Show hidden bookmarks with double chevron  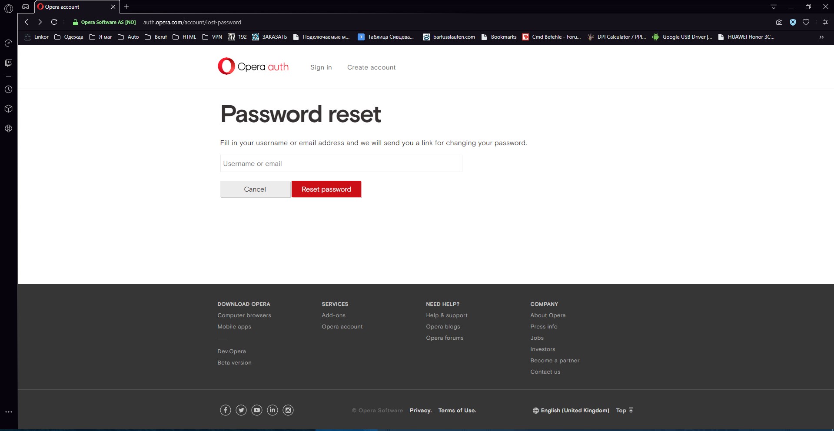tap(821, 37)
